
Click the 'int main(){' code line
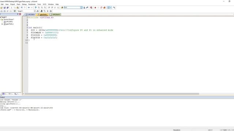click(x=35, y=28)
